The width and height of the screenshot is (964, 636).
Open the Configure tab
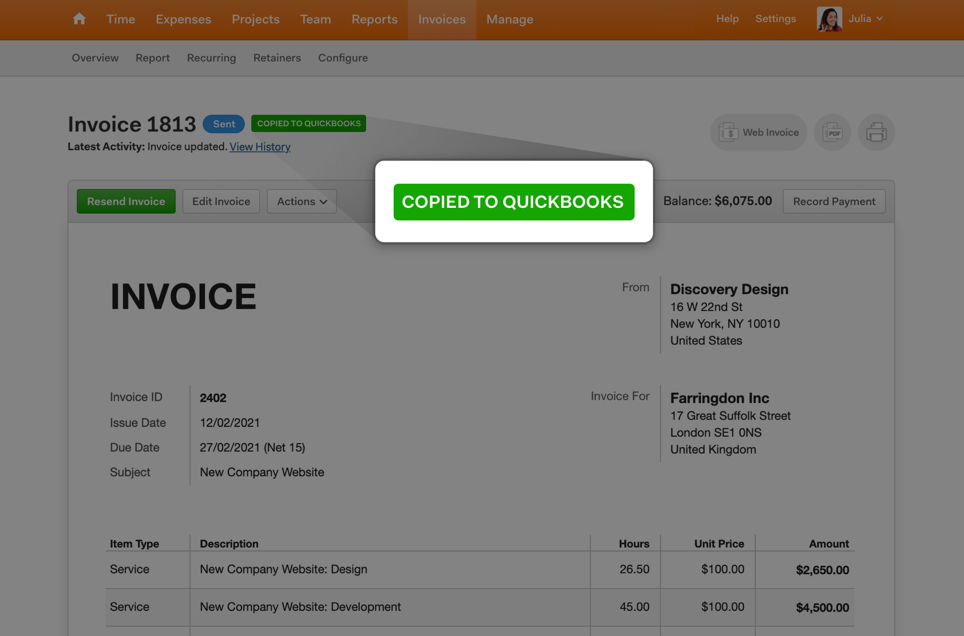click(x=343, y=58)
